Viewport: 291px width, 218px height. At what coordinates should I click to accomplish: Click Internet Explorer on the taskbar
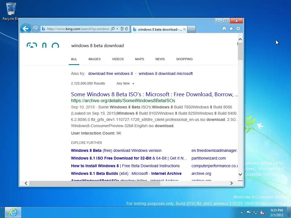coord(13,212)
